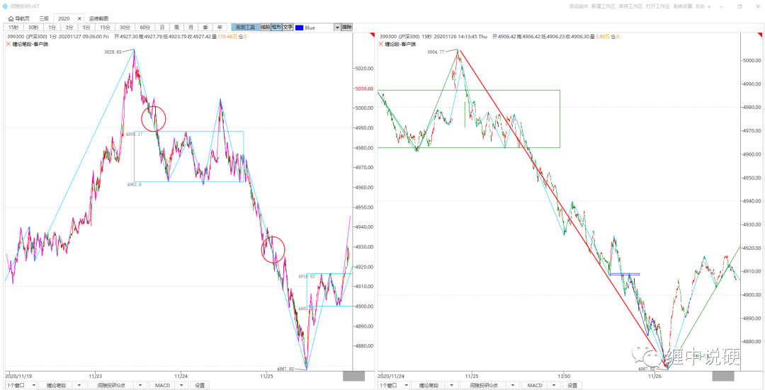Click red corner marker on left chart
Image resolution: width=765 pixels, height=390 pixels.
point(373,35)
